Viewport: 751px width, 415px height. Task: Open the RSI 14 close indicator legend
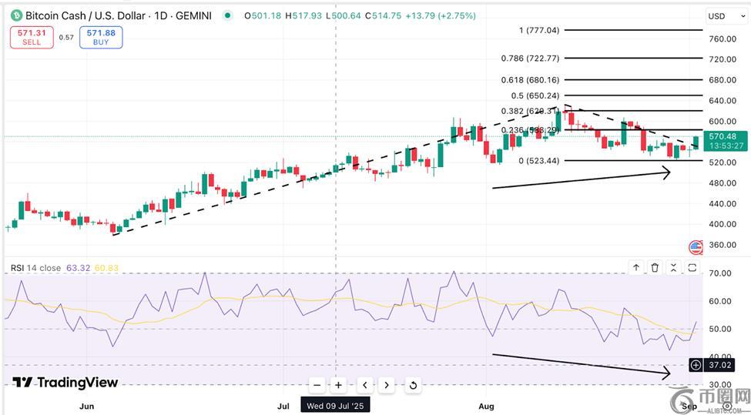coord(36,268)
